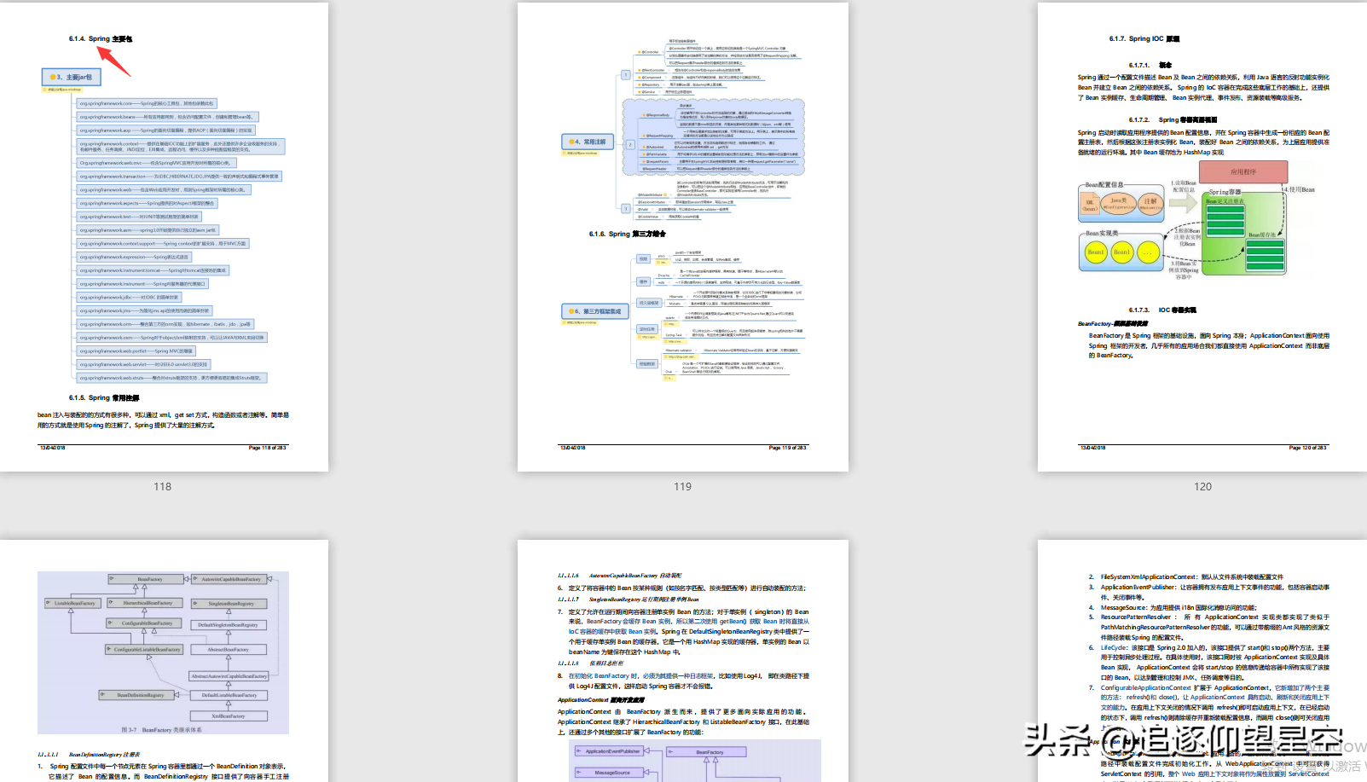The width and height of the screenshot is (1367, 782).
Task: Click the '4、常用注解' mind map root node
Action: point(588,142)
